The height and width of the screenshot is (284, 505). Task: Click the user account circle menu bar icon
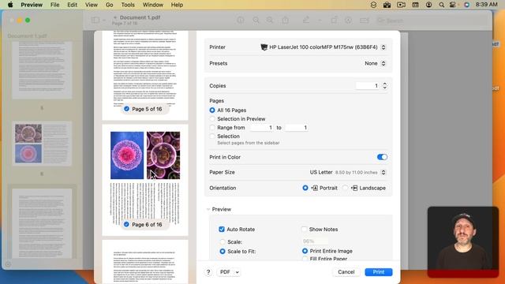click(x=428, y=5)
